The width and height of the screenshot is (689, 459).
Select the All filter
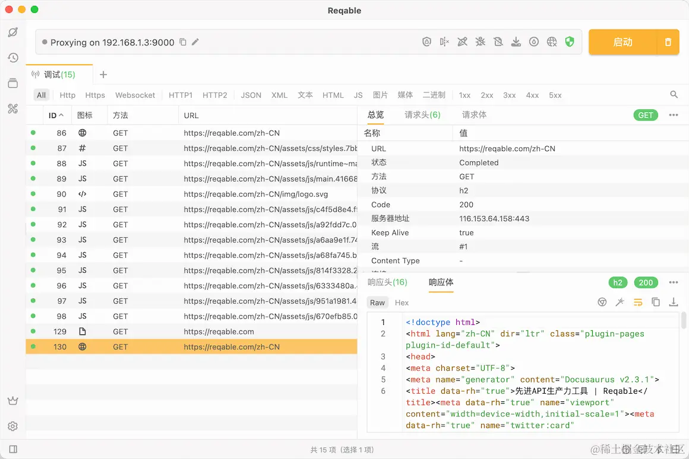[42, 95]
